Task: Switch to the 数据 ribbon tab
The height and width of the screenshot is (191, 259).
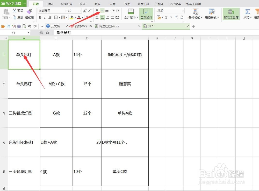Action: click(x=97, y=4)
